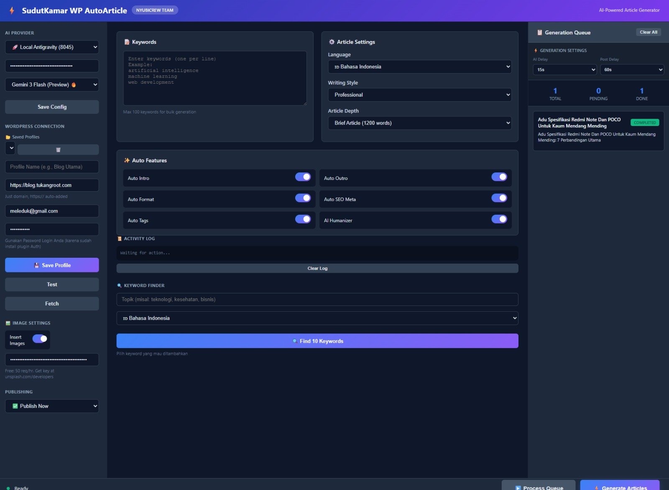This screenshot has width=669, height=490.
Task: Click the Auto Features sparkle icon
Action: (126, 160)
